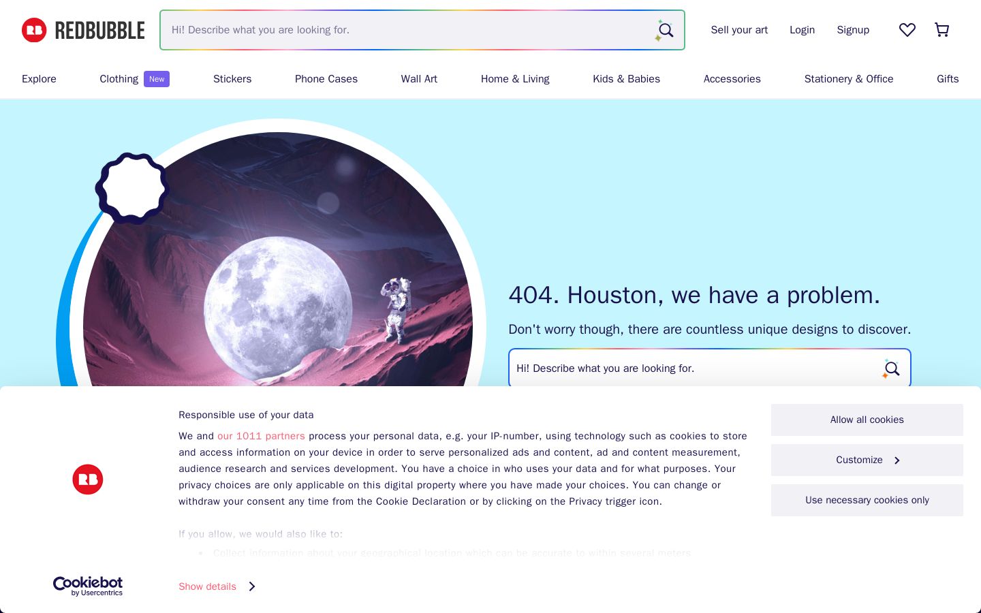Click the Sell your art link

point(739,30)
